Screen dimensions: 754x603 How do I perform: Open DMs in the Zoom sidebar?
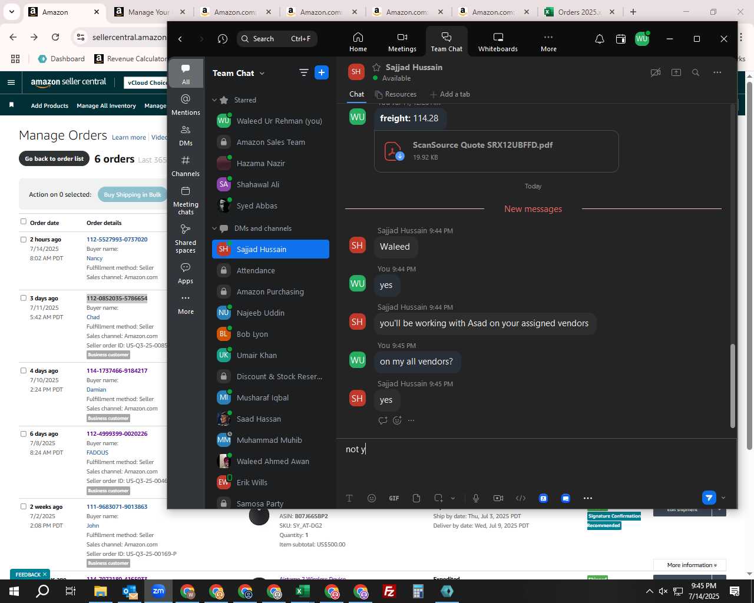[x=186, y=135]
